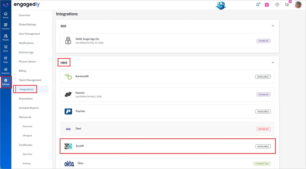306x169 pixels.
Task: Open HR Agent submenu item
Action: tap(27, 136)
